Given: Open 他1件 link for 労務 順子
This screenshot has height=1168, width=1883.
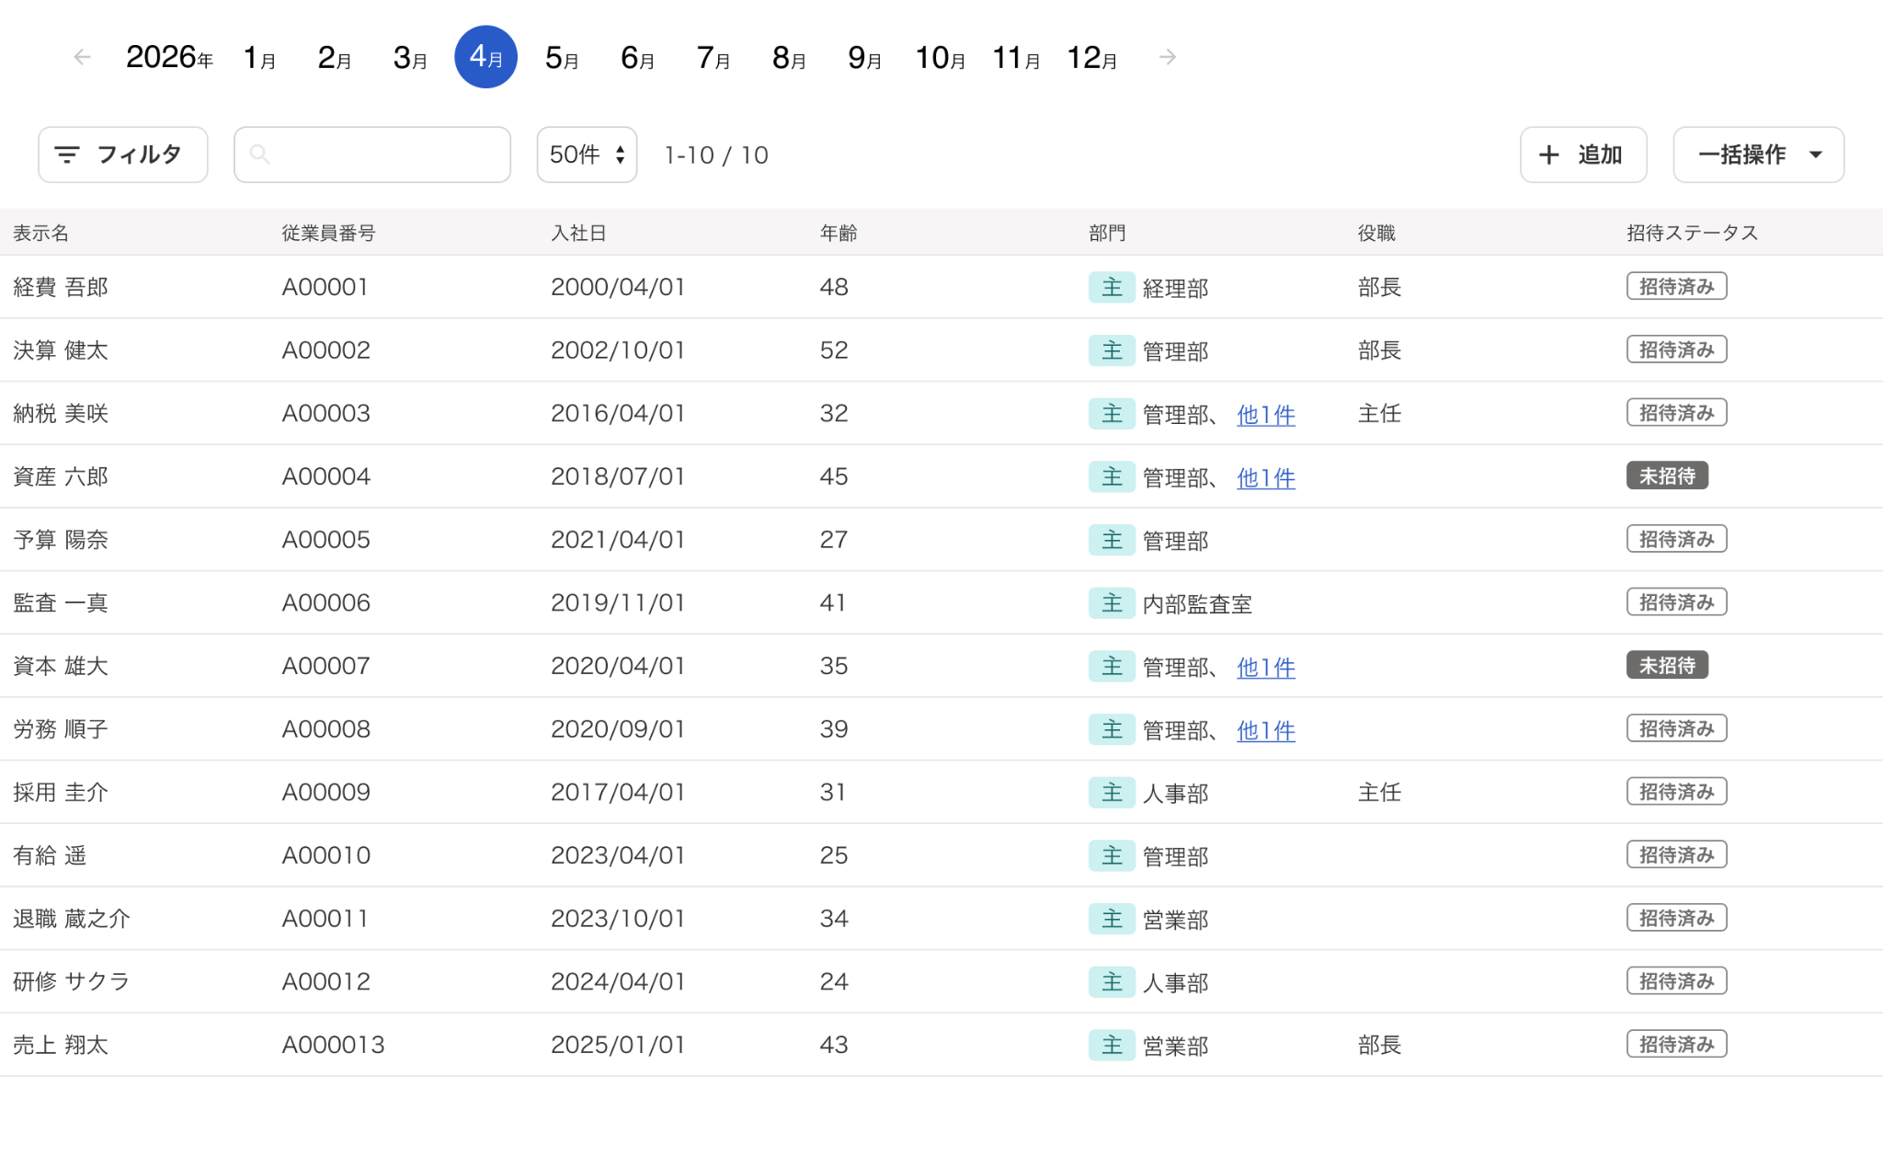Looking at the screenshot, I should (1266, 731).
